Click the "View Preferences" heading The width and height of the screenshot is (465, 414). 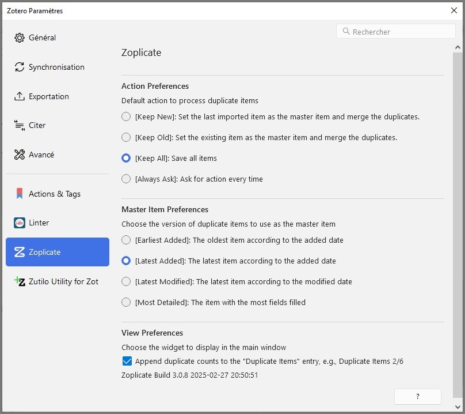152,333
